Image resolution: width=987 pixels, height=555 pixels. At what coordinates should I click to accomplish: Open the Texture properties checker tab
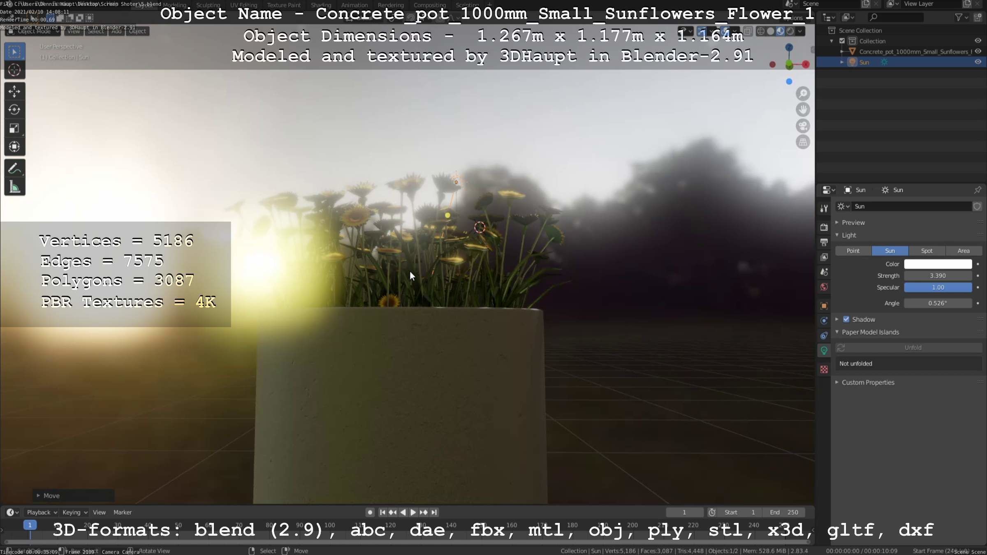point(824,370)
